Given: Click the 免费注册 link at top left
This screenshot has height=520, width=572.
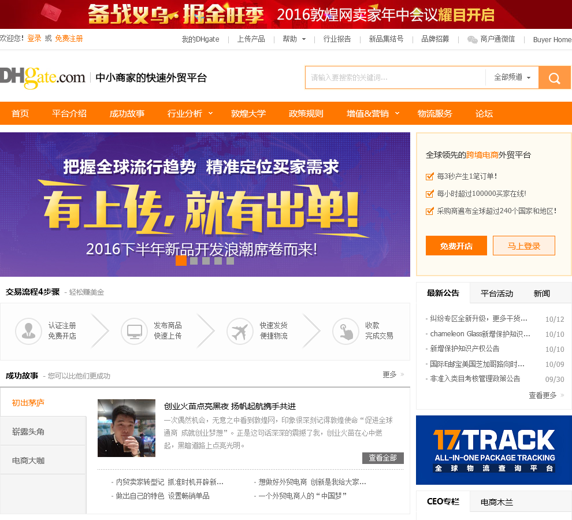Looking at the screenshot, I should (x=69, y=38).
